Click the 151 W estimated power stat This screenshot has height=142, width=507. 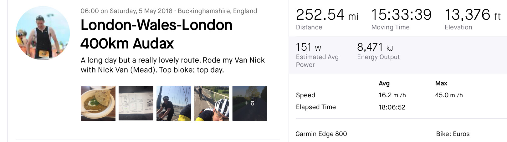308,47
